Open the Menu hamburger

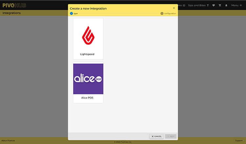pyautogui.click(x=236, y=5)
